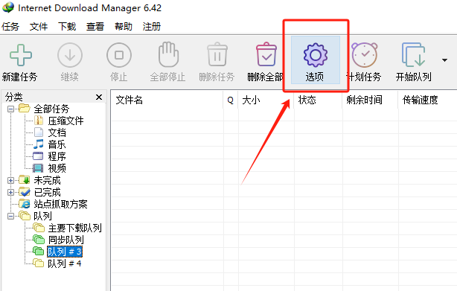Open 选项 gear settings icon
This screenshot has width=457, height=291.
[x=316, y=55]
